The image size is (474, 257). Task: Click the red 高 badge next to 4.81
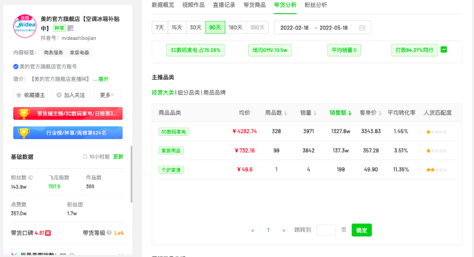coord(48,233)
